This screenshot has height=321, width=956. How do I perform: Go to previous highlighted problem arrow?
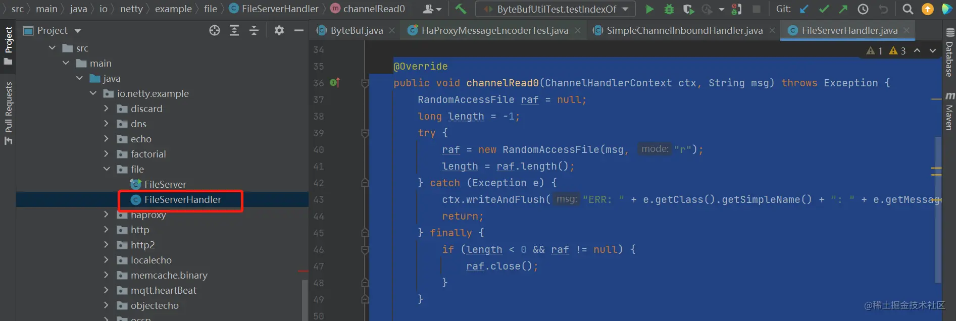click(917, 50)
